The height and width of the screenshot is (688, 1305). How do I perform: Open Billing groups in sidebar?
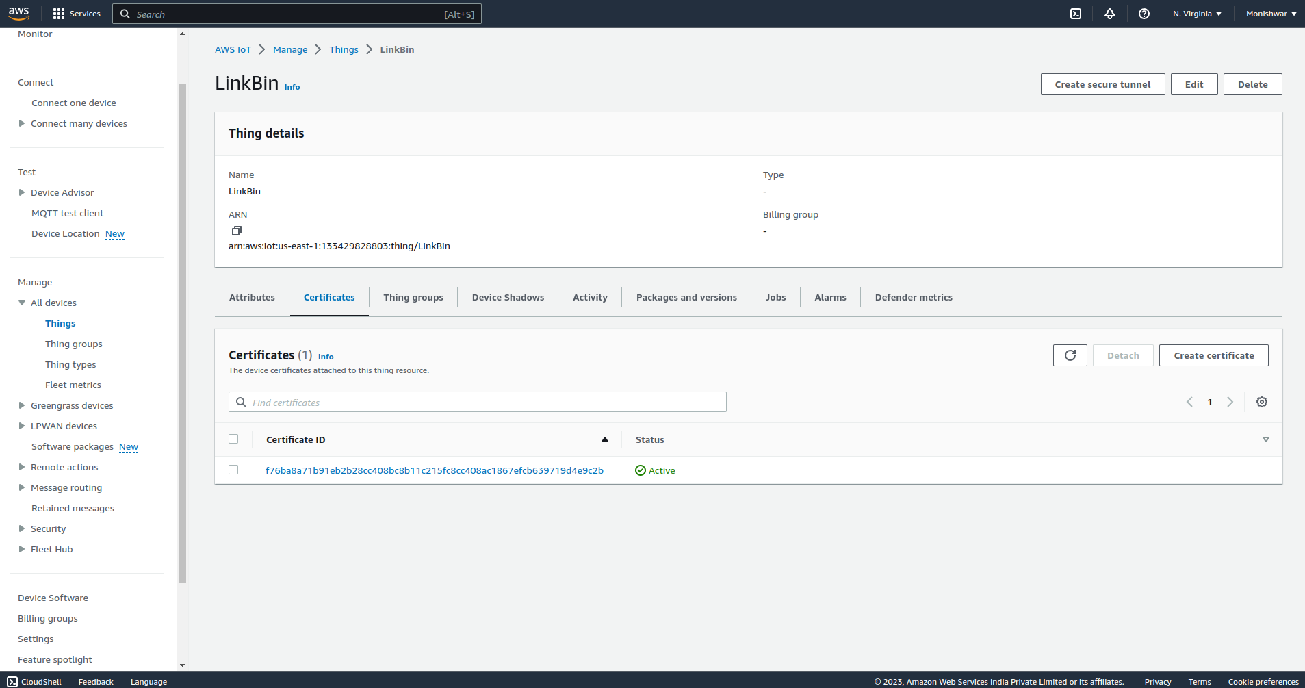pos(48,618)
